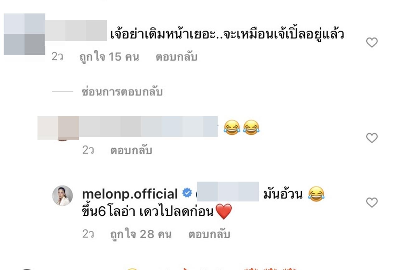
Task: Click the 2ว timestamp under the top comment
Action: point(57,57)
